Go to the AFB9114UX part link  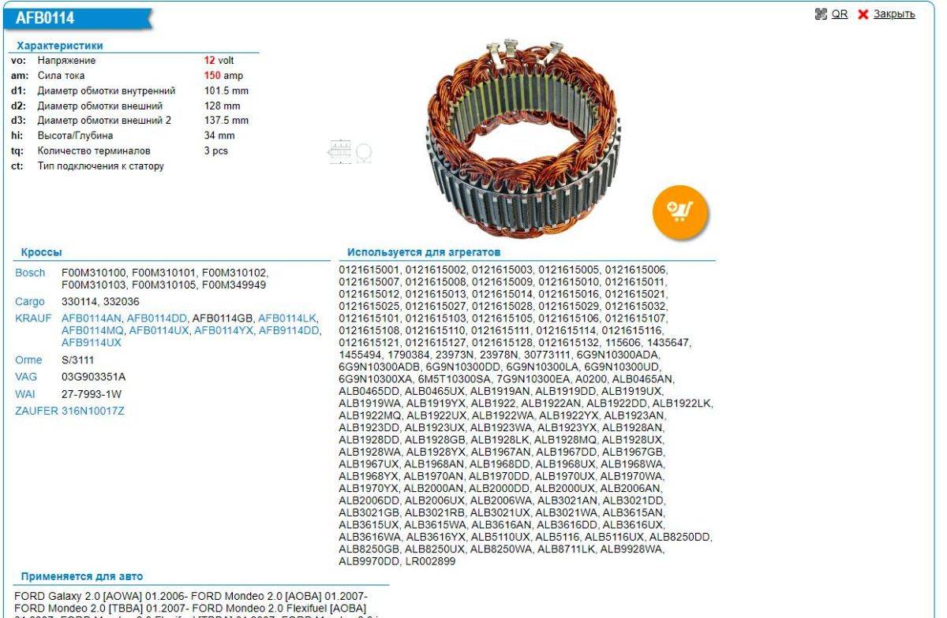pos(92,343)
